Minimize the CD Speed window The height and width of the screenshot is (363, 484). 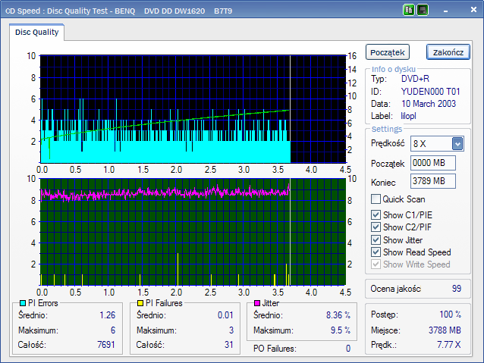pos(445,11)
